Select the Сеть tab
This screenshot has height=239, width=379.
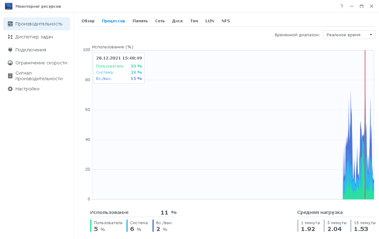(x=160, y=21)
